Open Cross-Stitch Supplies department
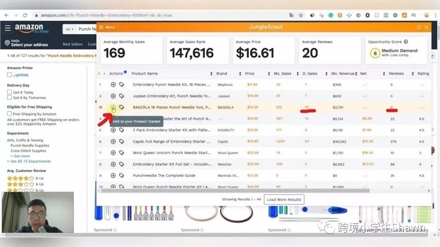 (x=28, y=150)
